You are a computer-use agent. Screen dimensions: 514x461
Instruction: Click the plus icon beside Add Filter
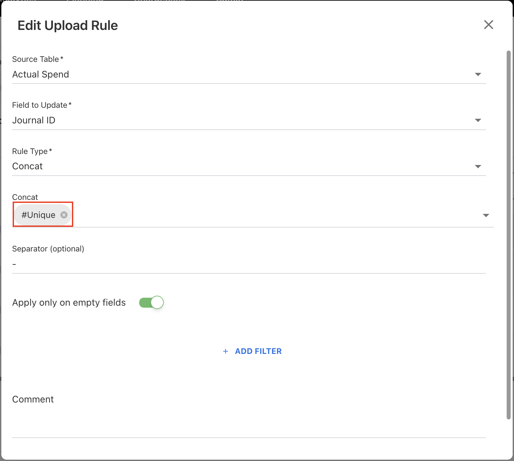tap(225, 351)
